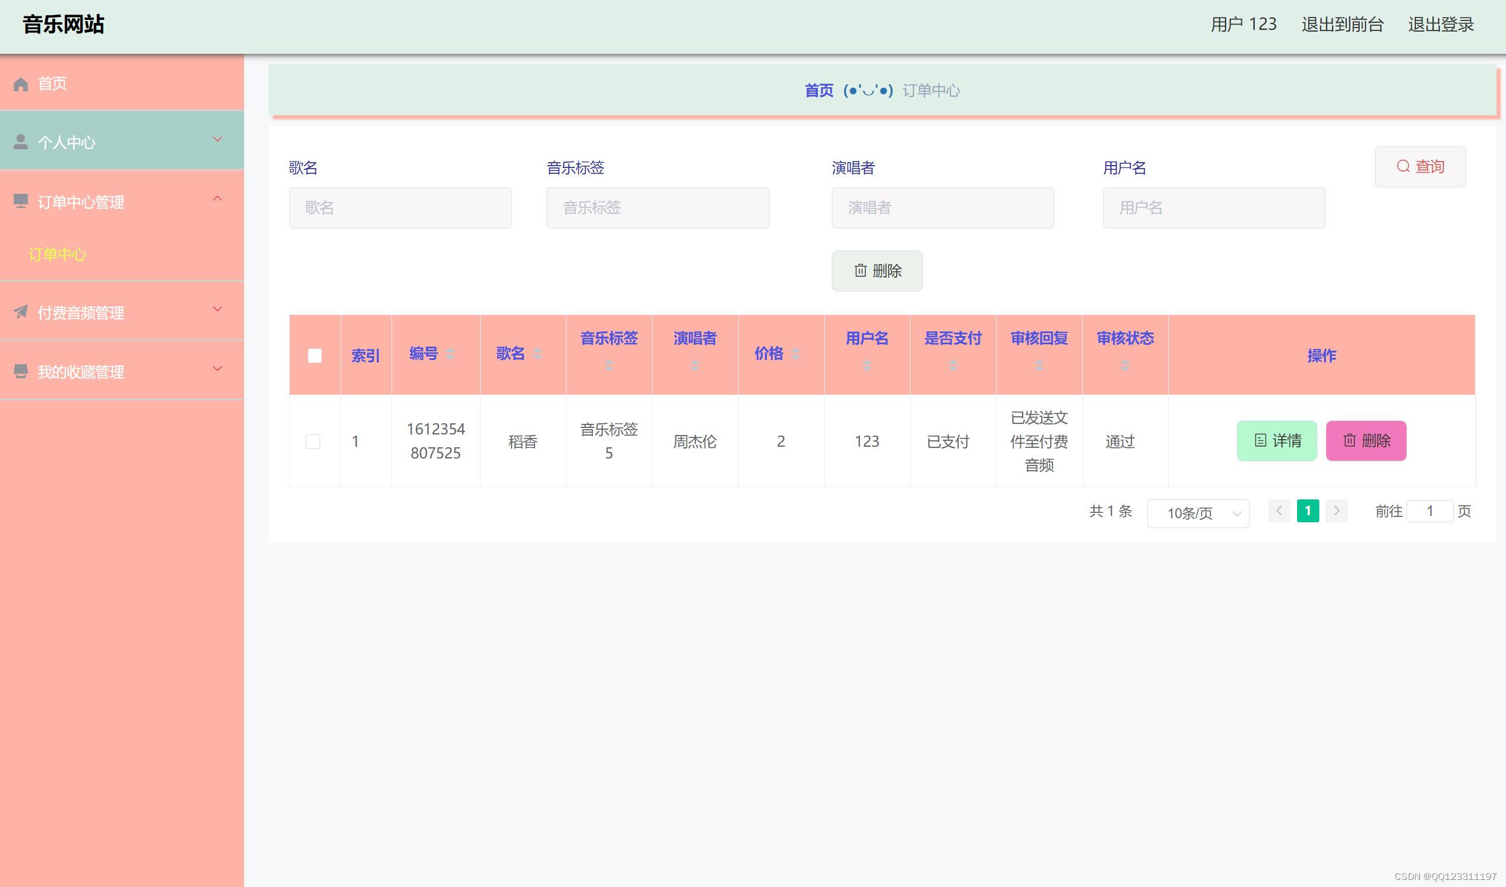Click the monitor icon next to 订单中心管理

pos(21,201)
